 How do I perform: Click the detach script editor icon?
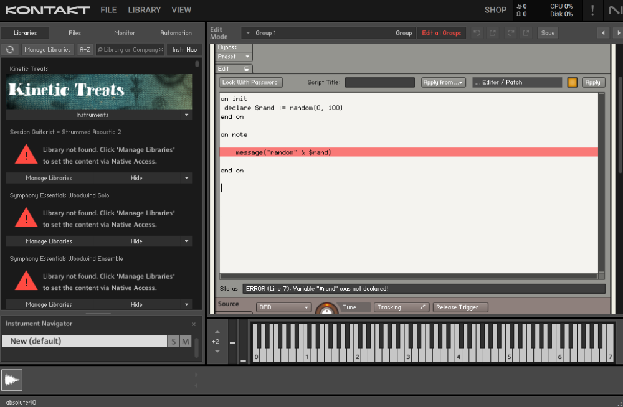pyautogui.click(x=246, y=68)
